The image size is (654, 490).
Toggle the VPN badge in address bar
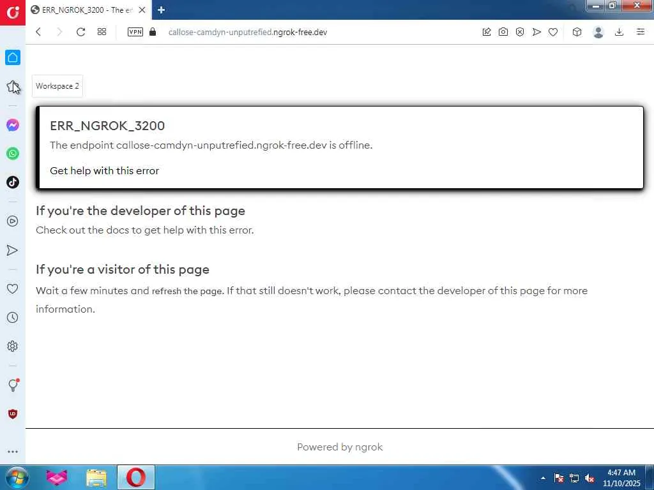135,32
